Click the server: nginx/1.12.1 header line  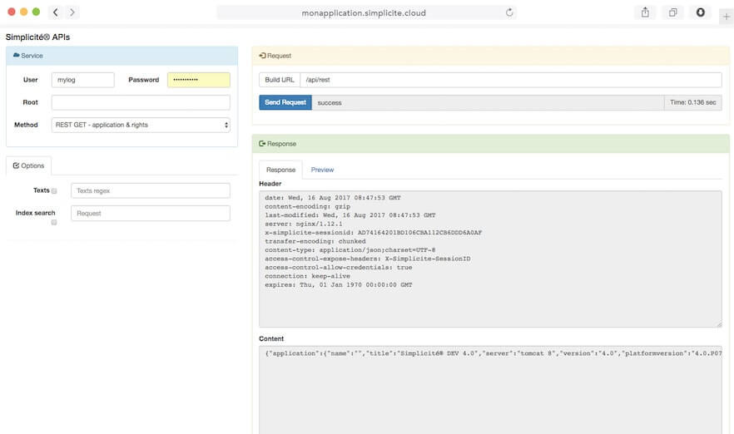pos(303,224)
